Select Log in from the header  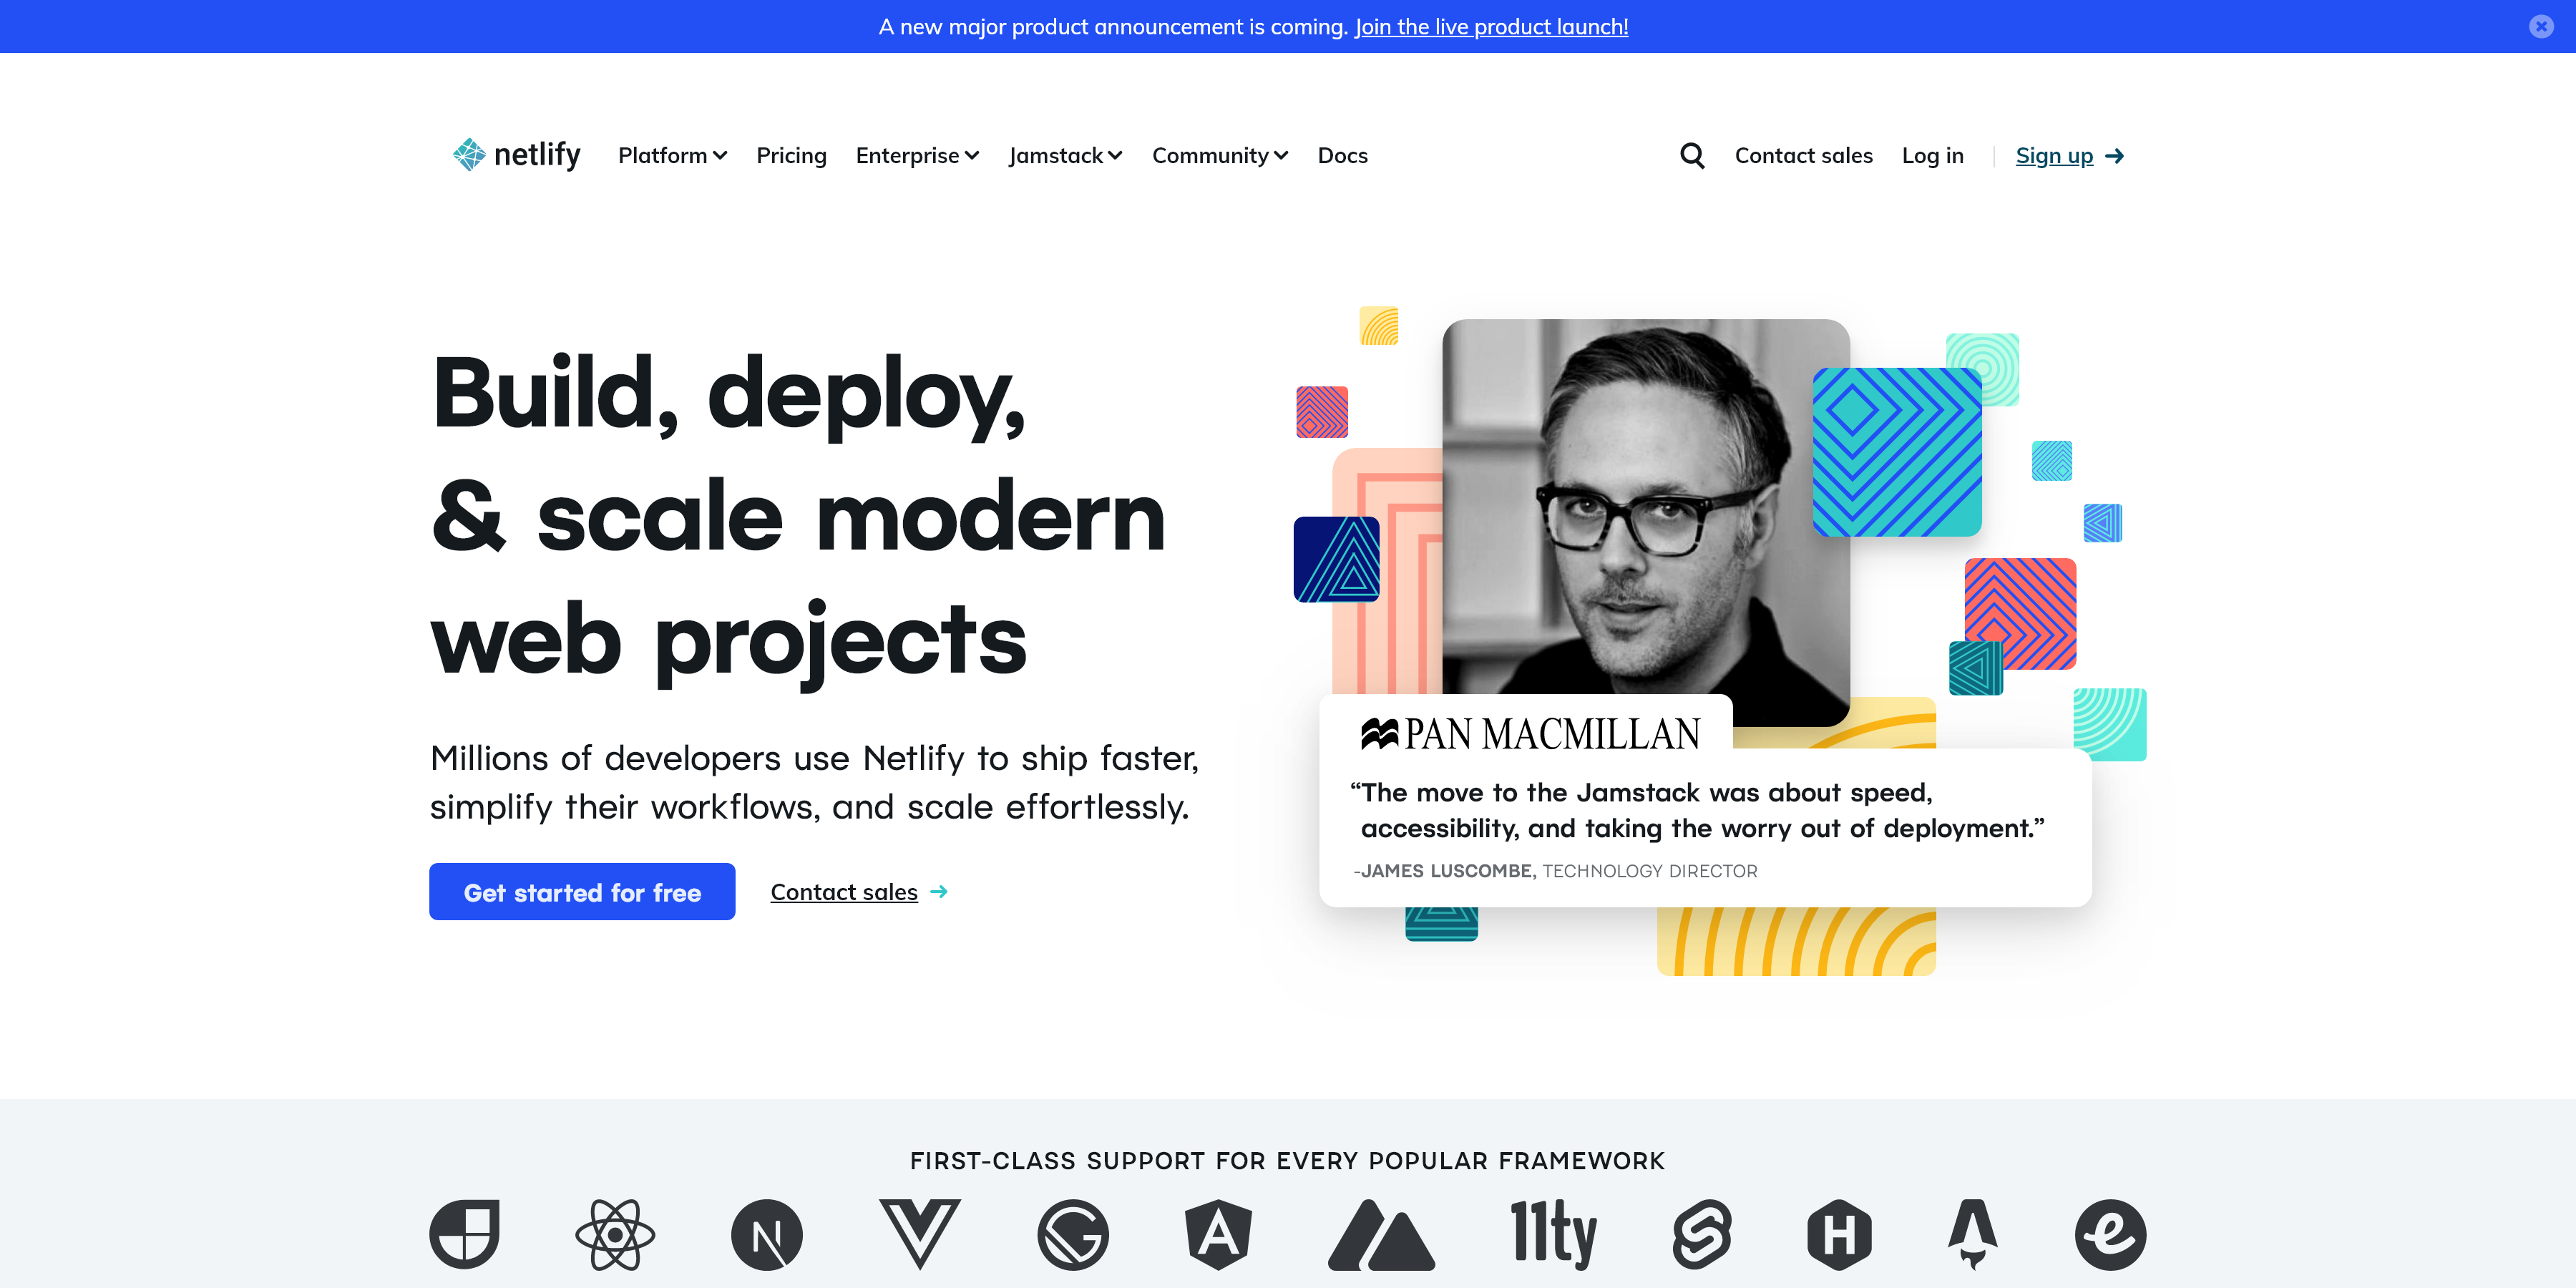pyautogui.click(x=1932, y=155)
